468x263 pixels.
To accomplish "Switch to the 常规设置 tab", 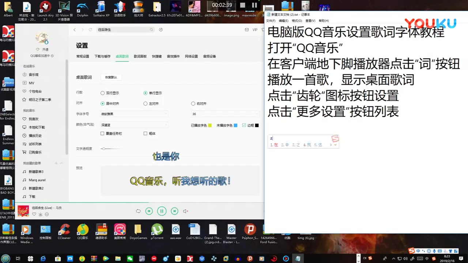I will (x=83, y=56).
